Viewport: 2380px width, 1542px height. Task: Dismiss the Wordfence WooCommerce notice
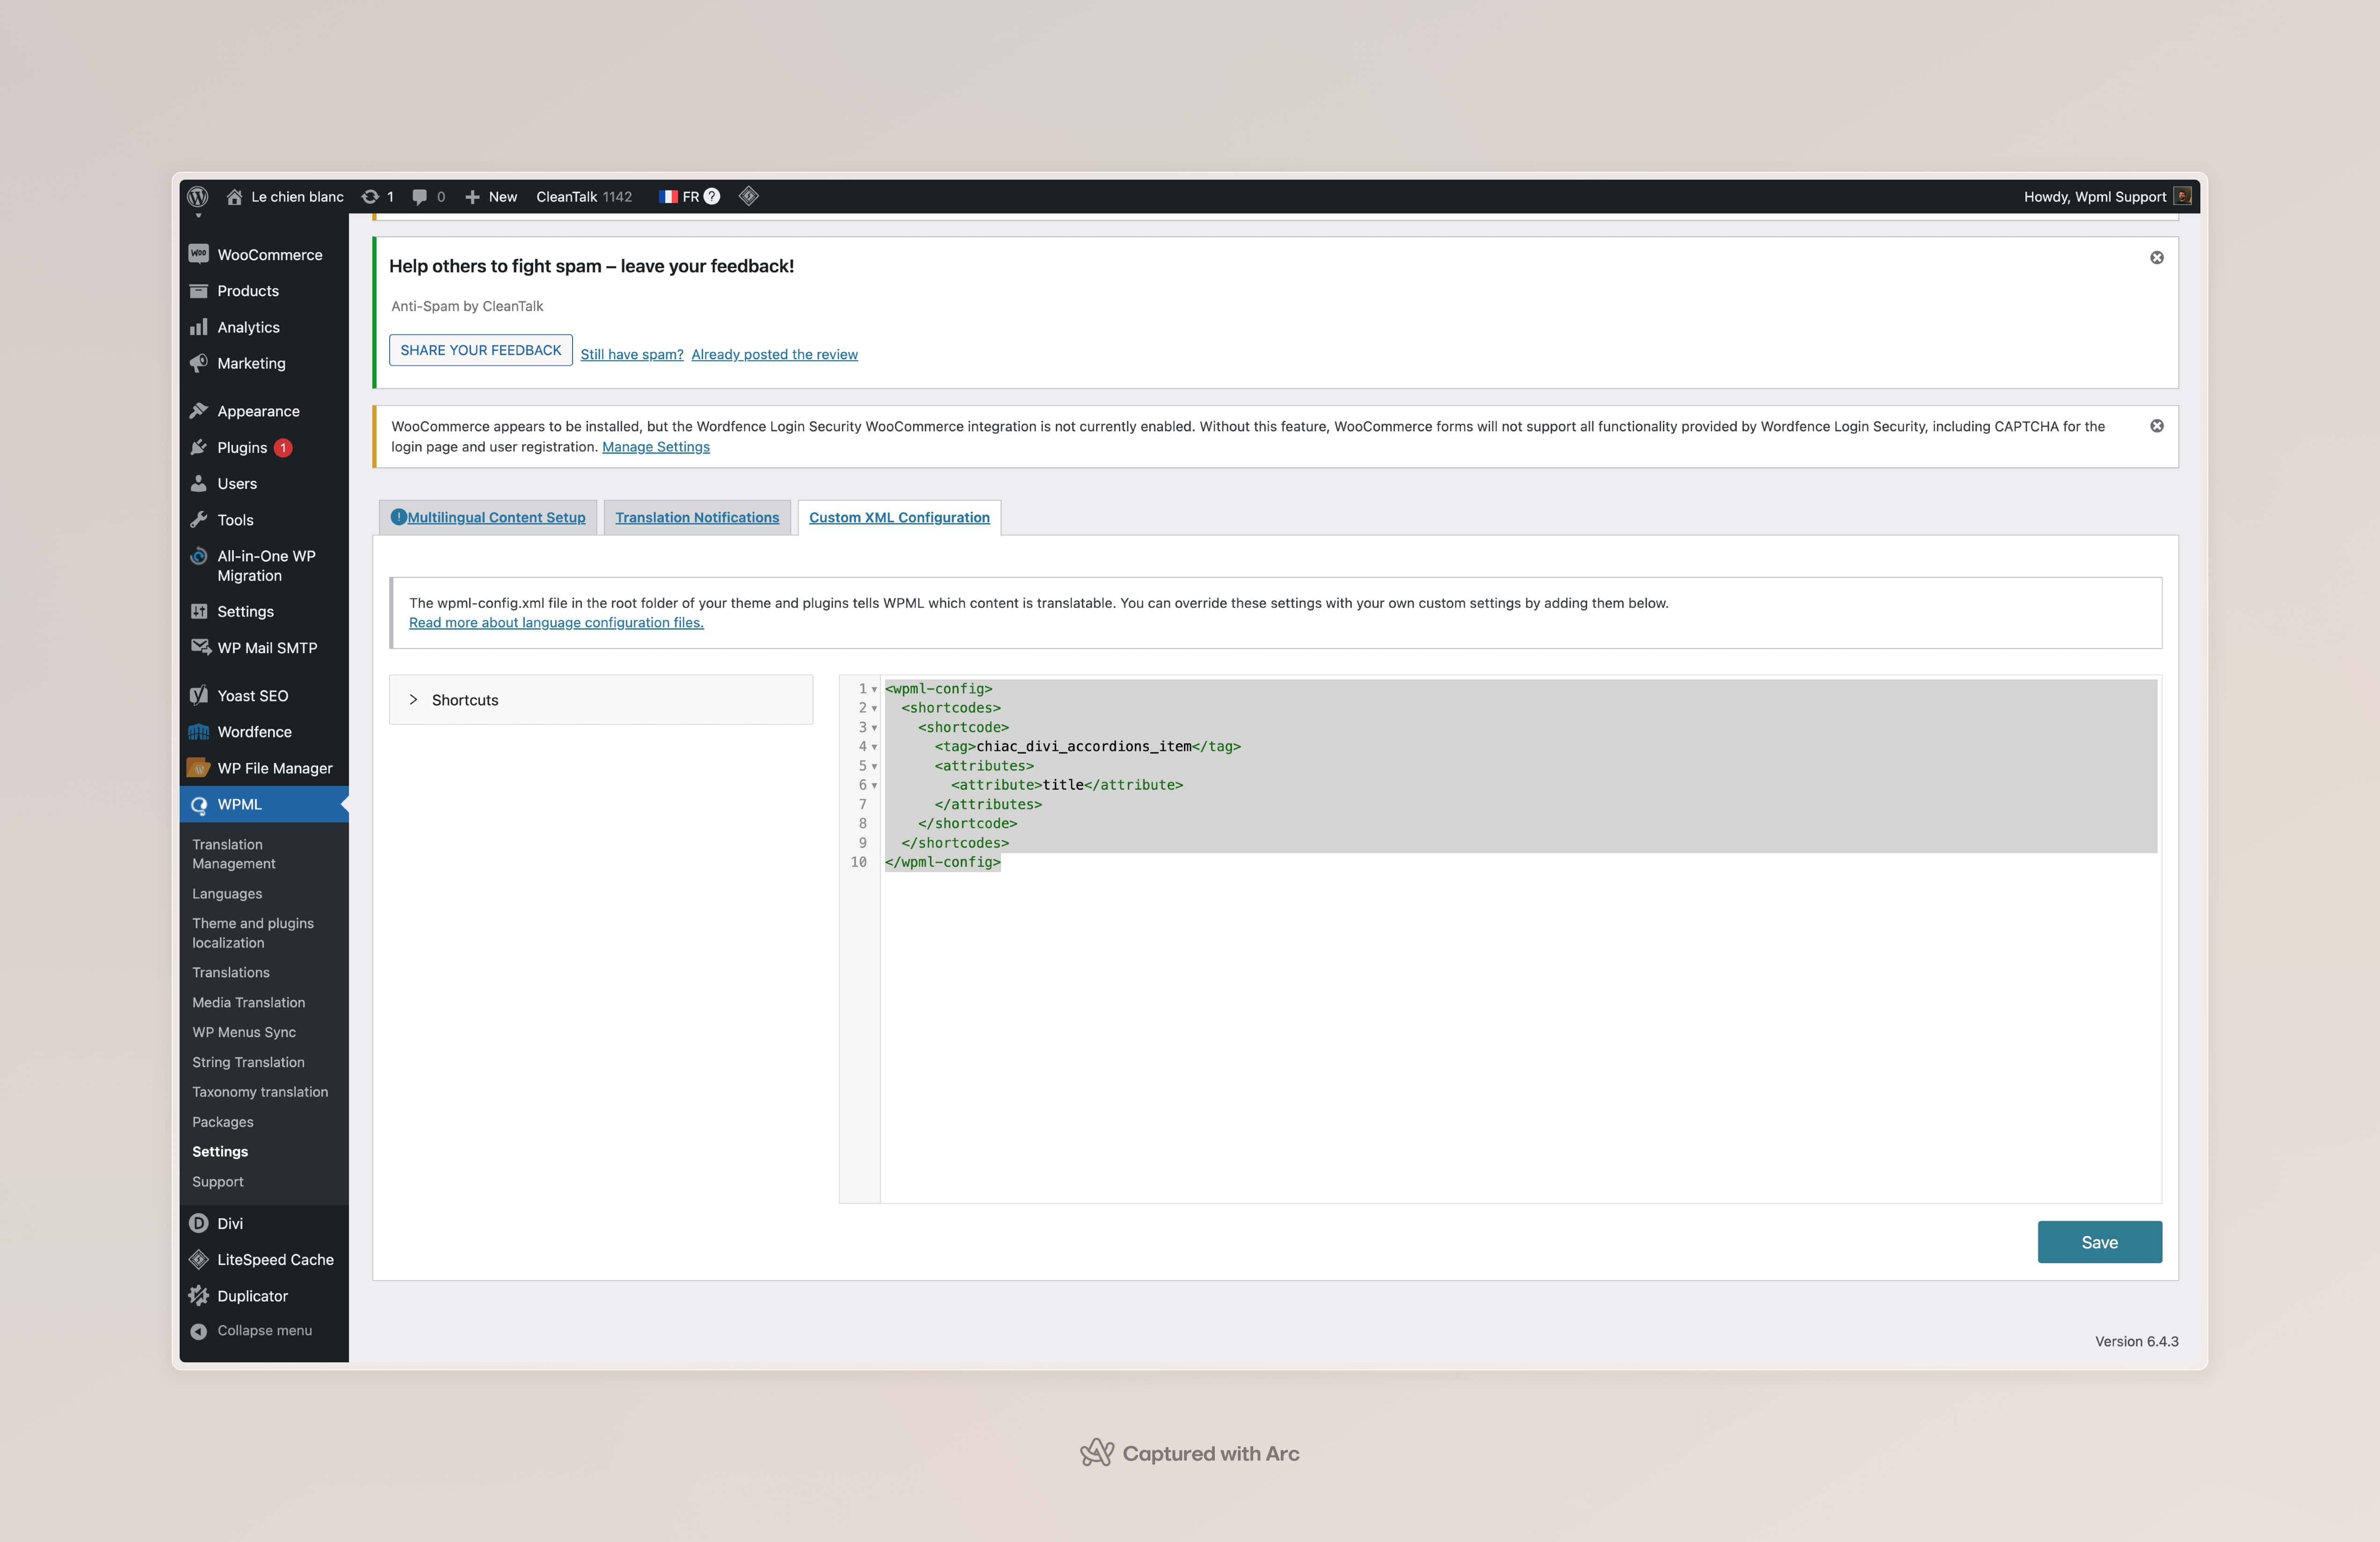click(x=2157, y=426)
